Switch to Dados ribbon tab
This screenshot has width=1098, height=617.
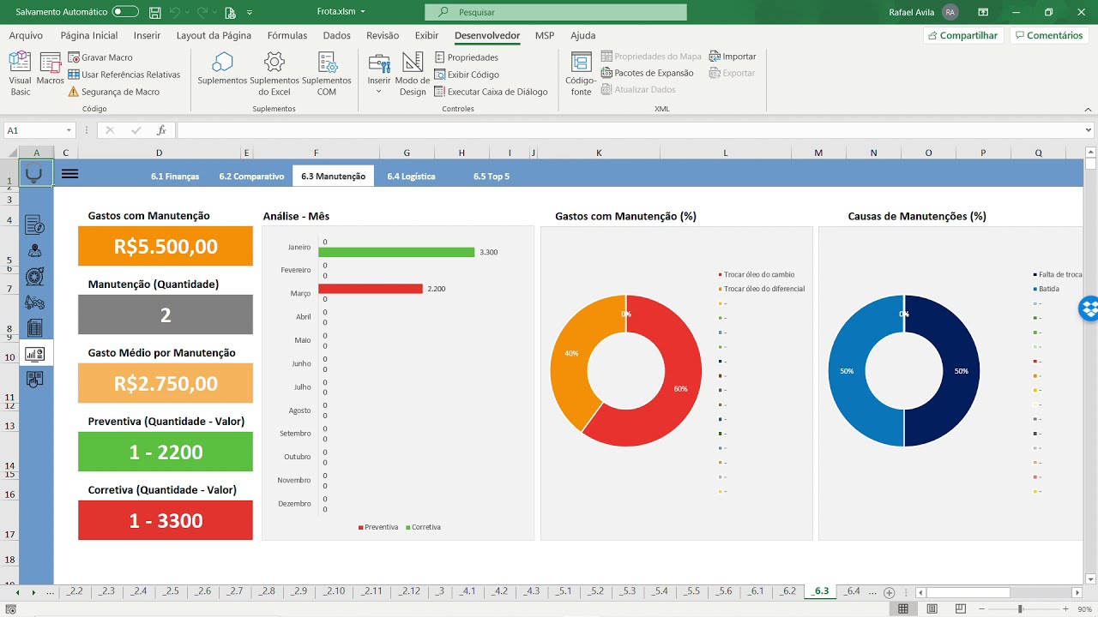336,35
